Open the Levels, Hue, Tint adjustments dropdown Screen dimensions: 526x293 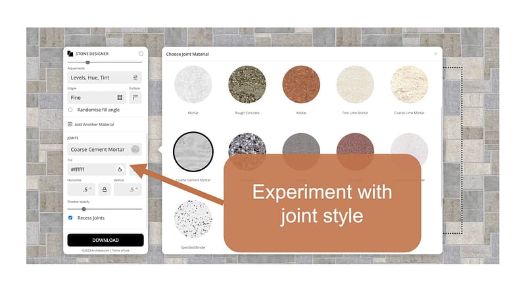tap(99, 78)
